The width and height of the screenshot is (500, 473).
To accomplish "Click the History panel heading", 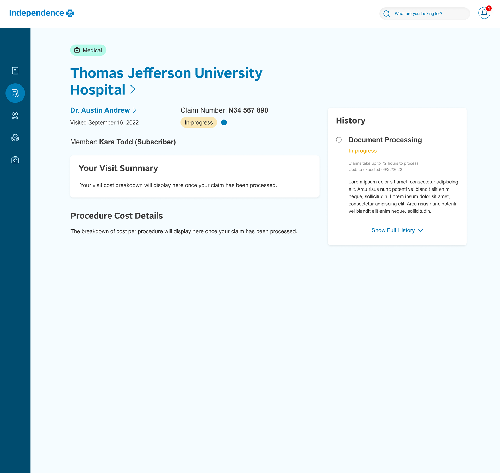I will tap(351, 121).
